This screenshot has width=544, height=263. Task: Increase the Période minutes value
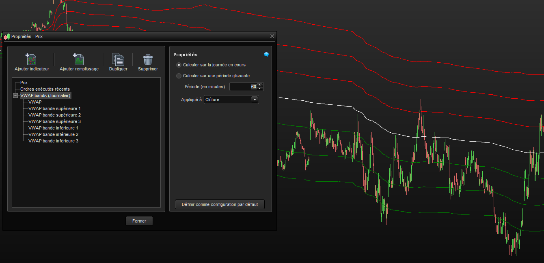point(260,85)
